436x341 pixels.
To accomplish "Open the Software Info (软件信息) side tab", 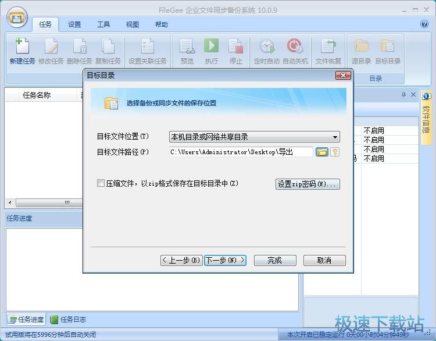I will pos(426,117).
